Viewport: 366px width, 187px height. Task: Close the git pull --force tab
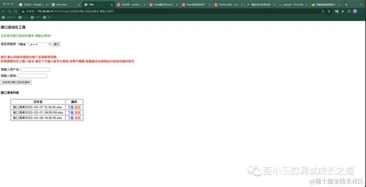tap(306, 5)
